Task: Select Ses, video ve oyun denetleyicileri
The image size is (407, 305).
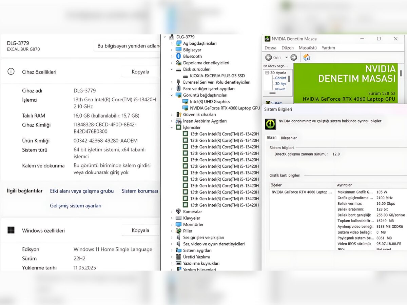Action: pos(214,244)
